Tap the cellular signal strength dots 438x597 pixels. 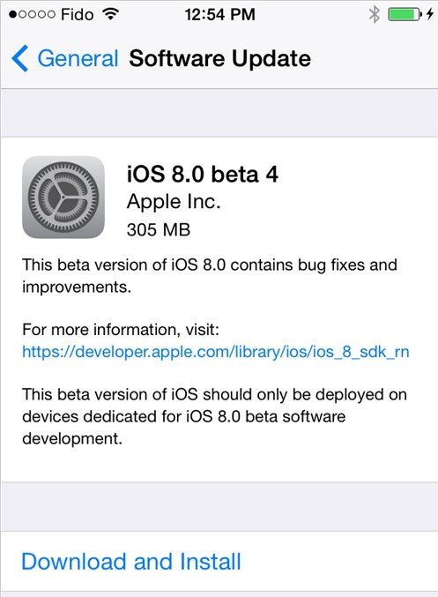32,14
